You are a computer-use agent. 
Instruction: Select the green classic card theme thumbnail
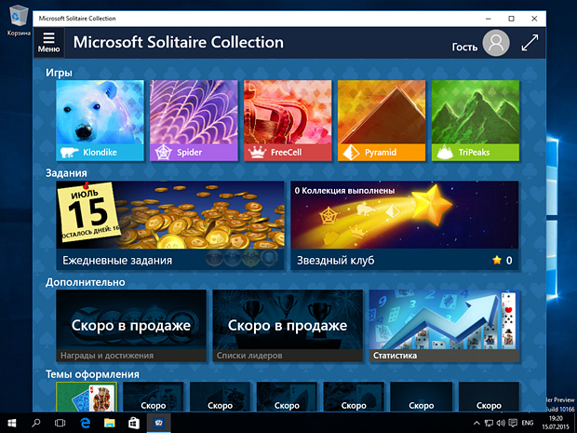(87, 397)
